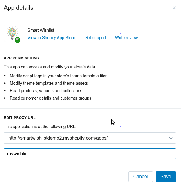Click 'This application is at the following URL' text
The width and height of the screenshot is (181, 187).
coord(40,127)
